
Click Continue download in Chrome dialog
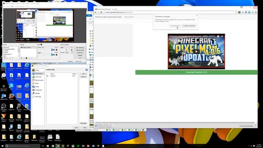click(189, 26)
